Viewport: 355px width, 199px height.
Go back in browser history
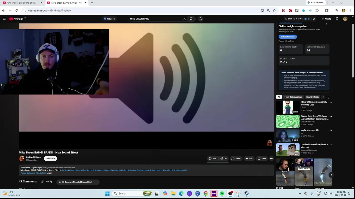(x=3, y=11)
